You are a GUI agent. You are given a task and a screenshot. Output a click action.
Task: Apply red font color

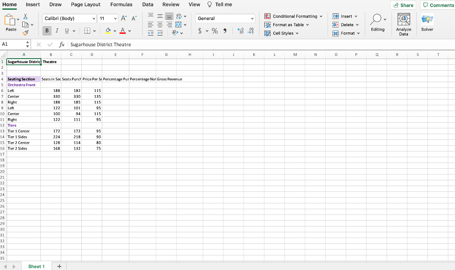pyautogui.click(x=123, y=31)
